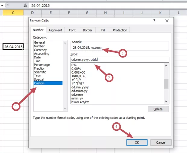Image resolution: width=187 pixels, height=153 pixels.
Task: Select column C header
Action: pyautogui.click(x=13, y=13)
